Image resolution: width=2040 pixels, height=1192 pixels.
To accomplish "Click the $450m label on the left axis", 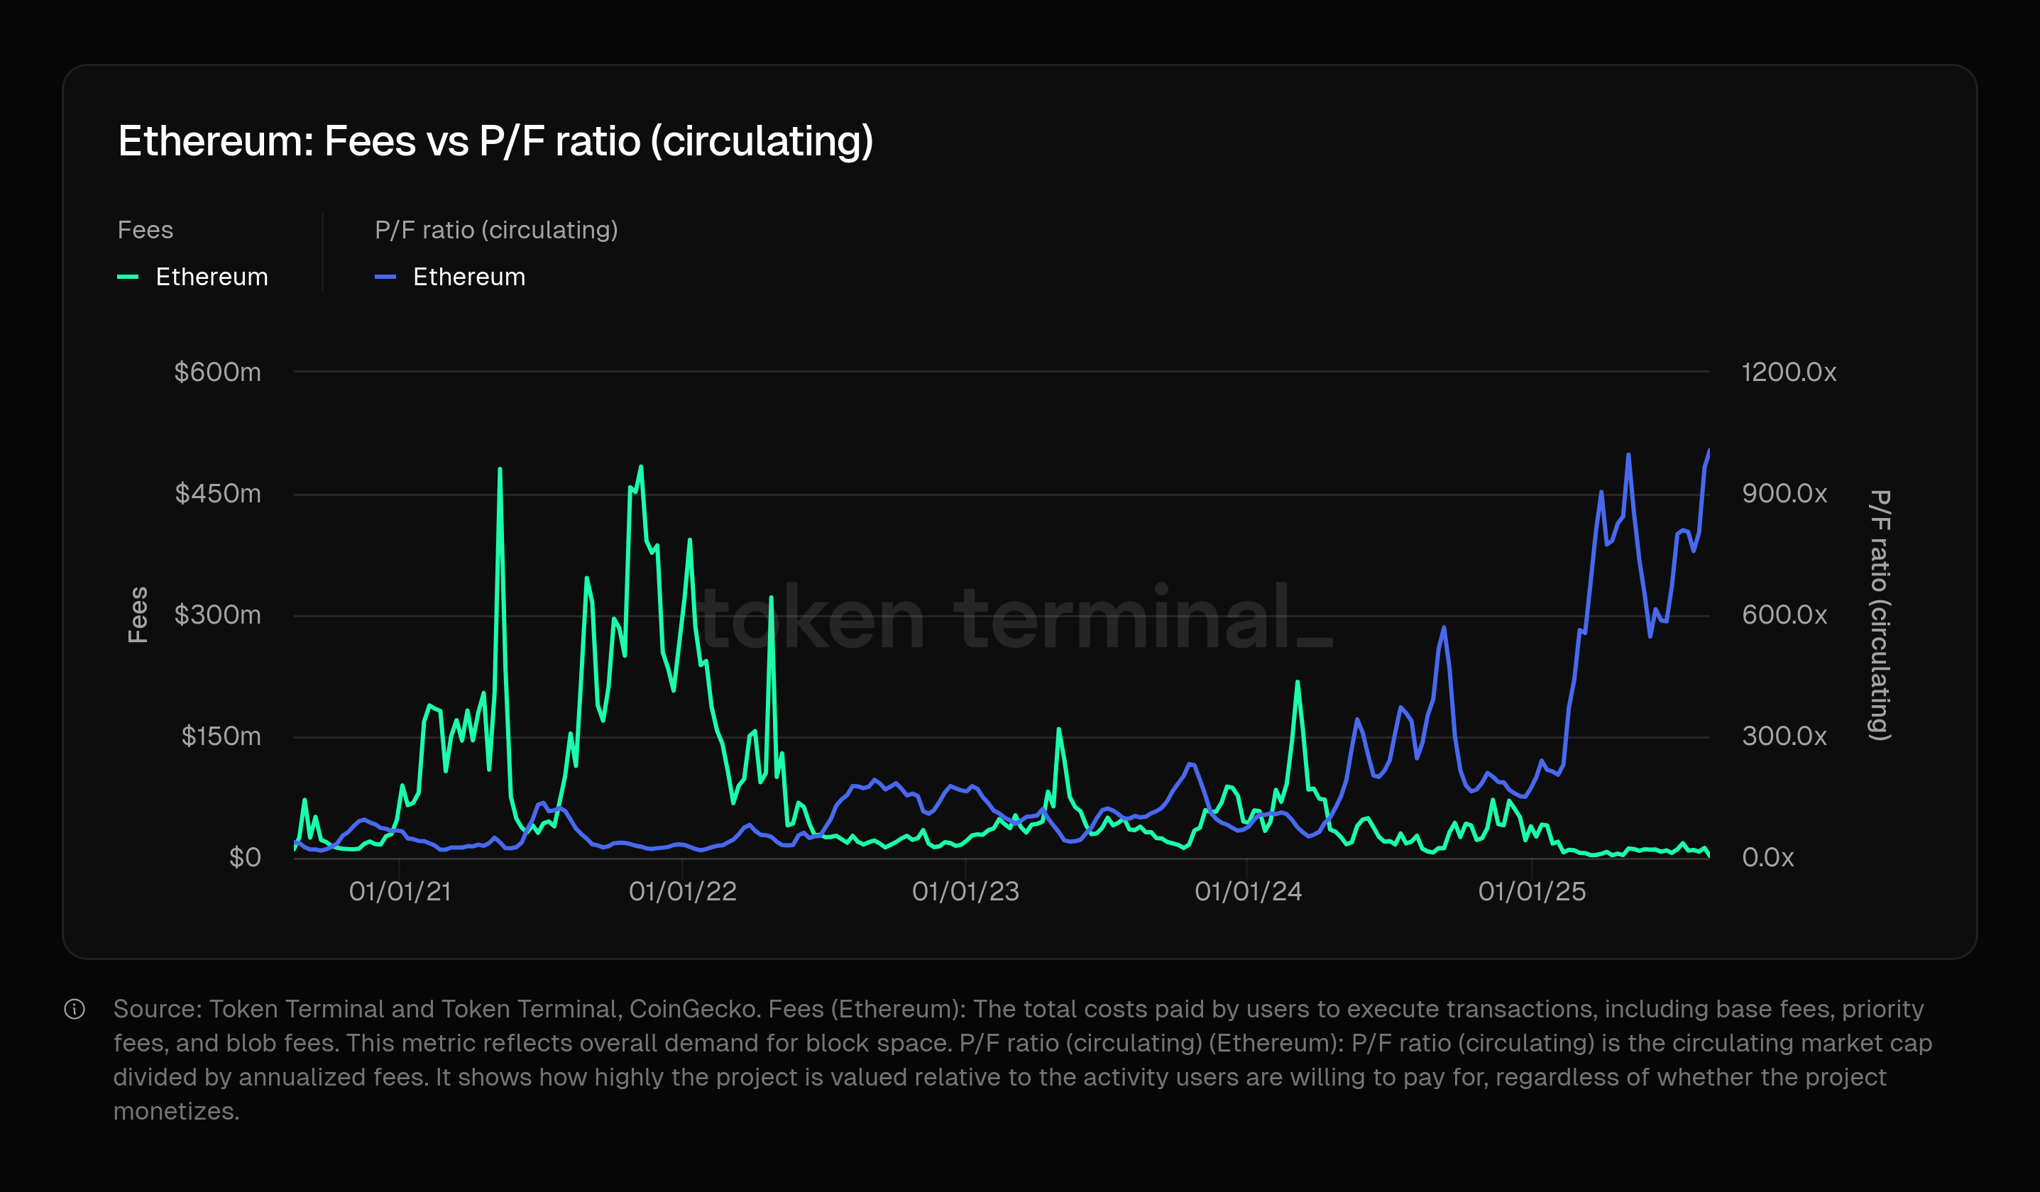I will (218, 494).
